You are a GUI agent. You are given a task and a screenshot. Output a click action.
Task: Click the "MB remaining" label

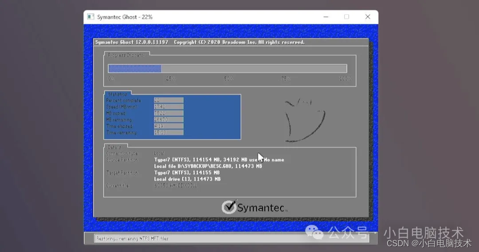tap(119, 120)
